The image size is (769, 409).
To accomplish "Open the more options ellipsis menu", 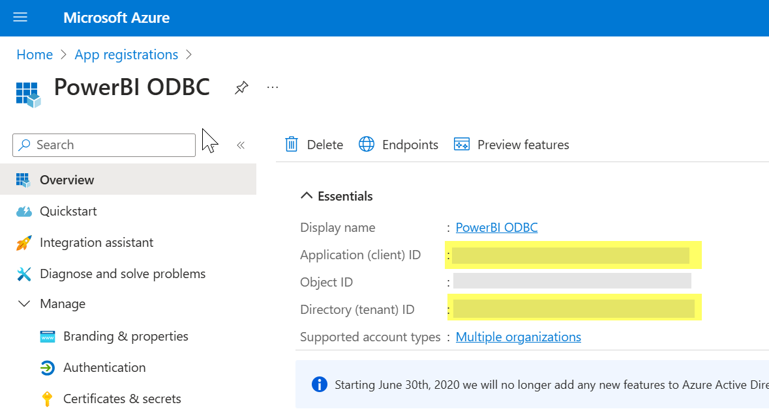I will coord(273,88).
